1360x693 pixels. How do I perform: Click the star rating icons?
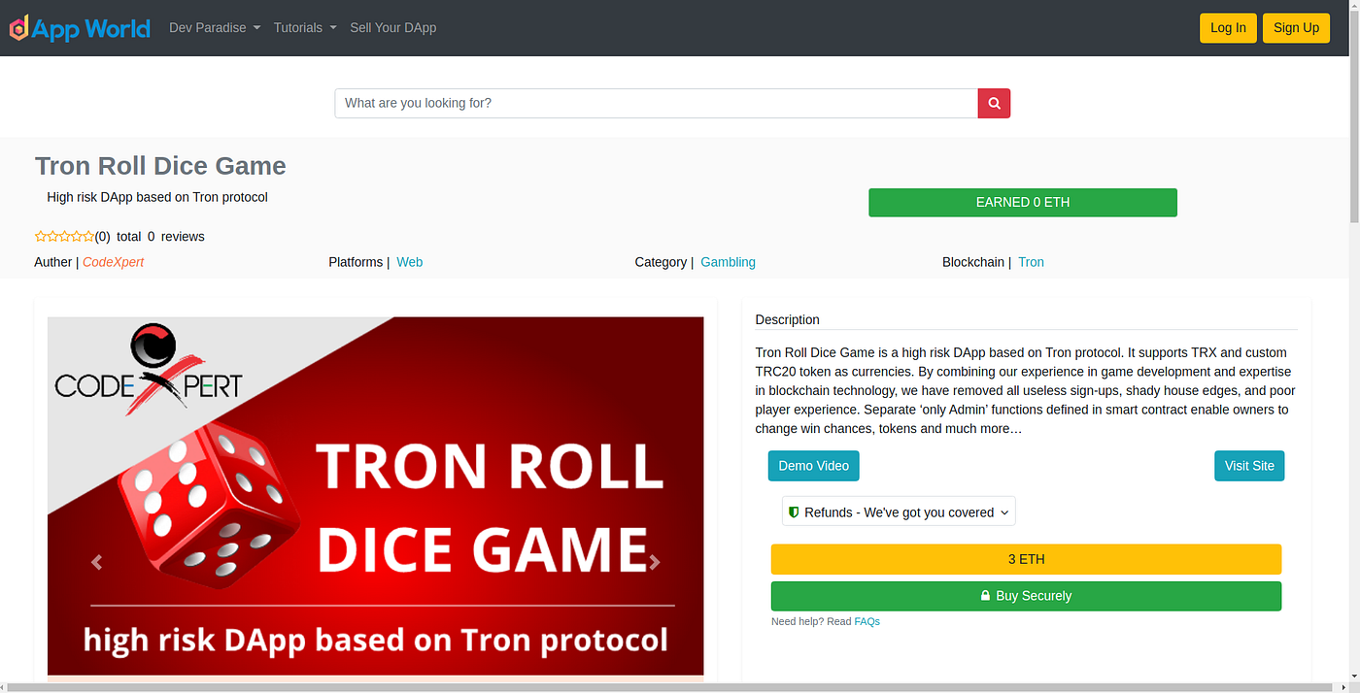point(64,236)
